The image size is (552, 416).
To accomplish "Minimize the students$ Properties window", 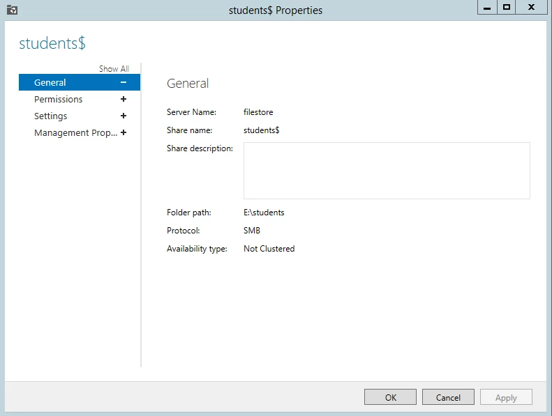I will tap(487, 8).
